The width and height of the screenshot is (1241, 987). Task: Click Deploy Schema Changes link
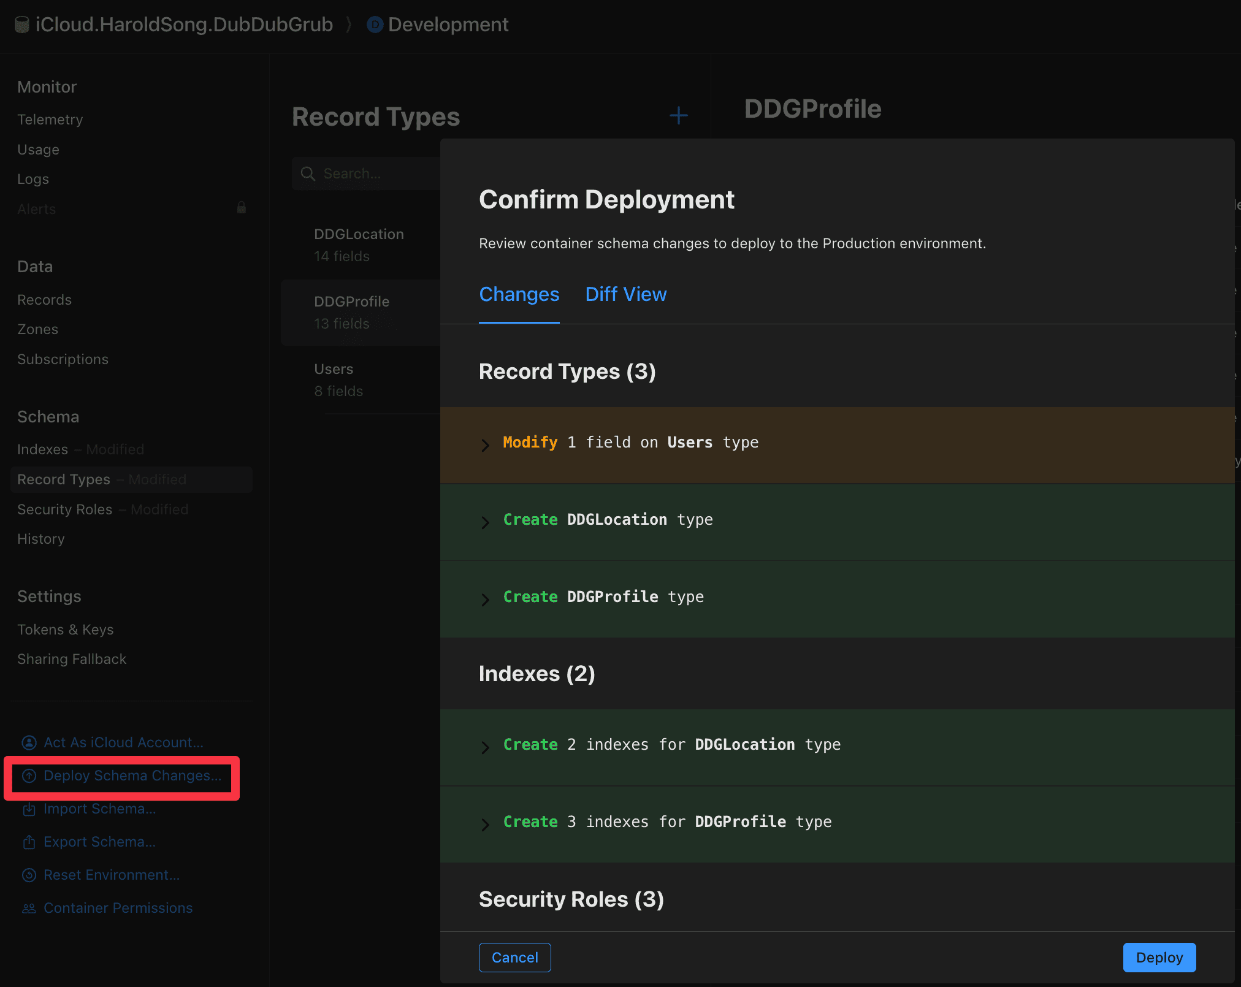click(x=132, y=775)
